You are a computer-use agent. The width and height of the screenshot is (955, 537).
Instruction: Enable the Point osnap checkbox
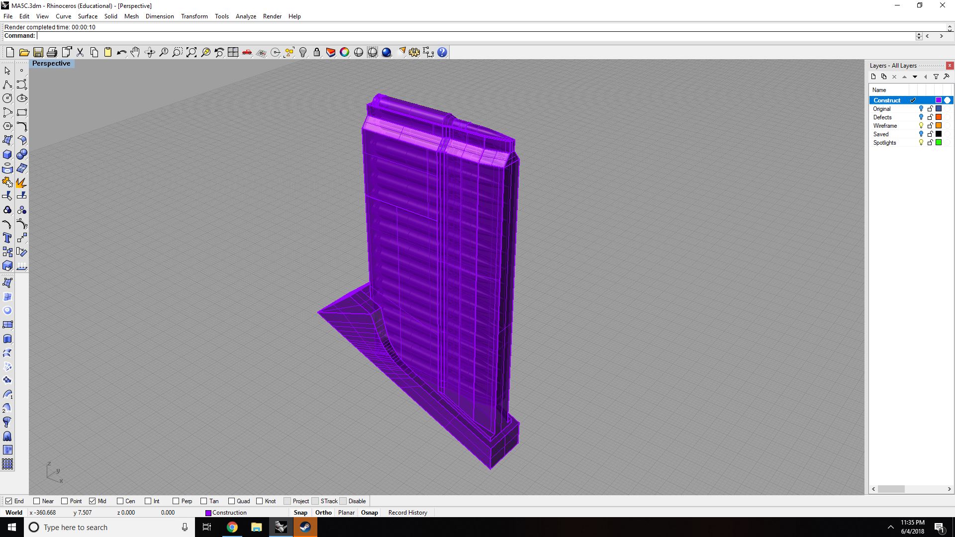(64, 501)
